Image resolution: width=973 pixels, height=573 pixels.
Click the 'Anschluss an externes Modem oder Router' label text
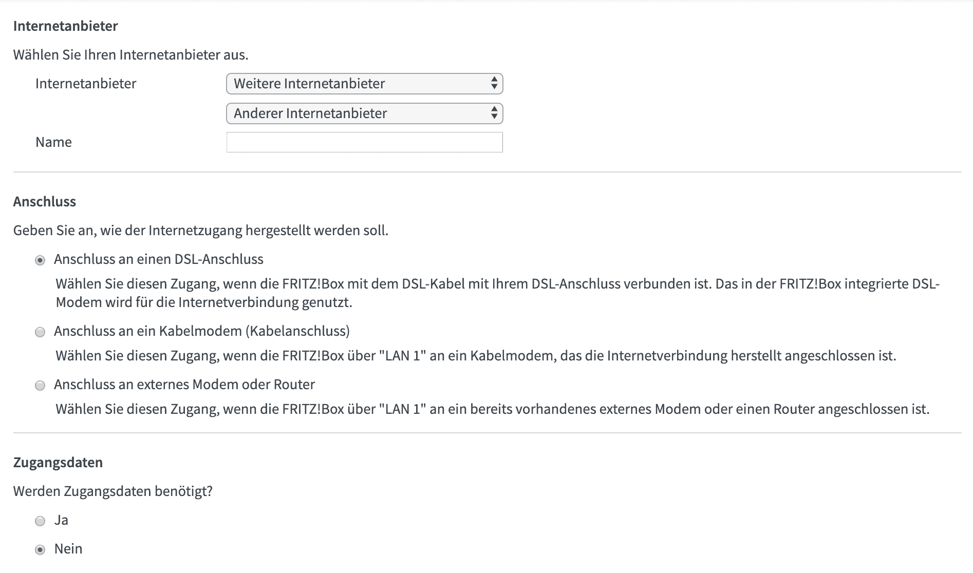[184, 385]
